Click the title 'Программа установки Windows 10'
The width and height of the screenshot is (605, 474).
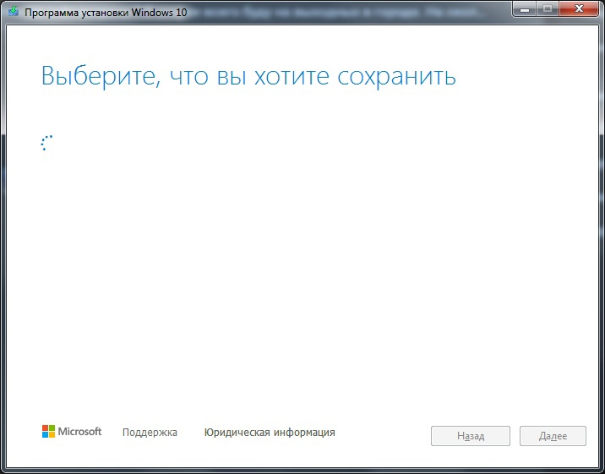(106, 13)
